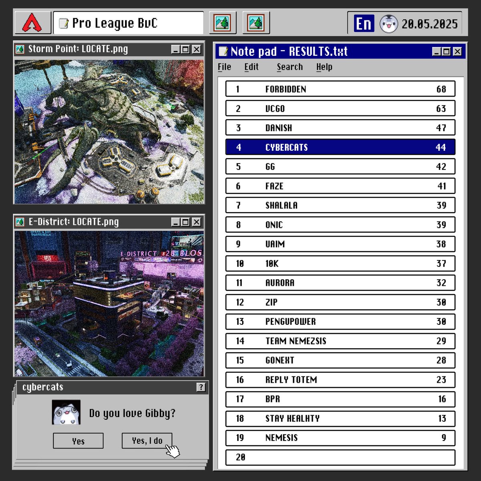
Task: Open the 20.05.2025 date in the tray
Action: point(430,24)
